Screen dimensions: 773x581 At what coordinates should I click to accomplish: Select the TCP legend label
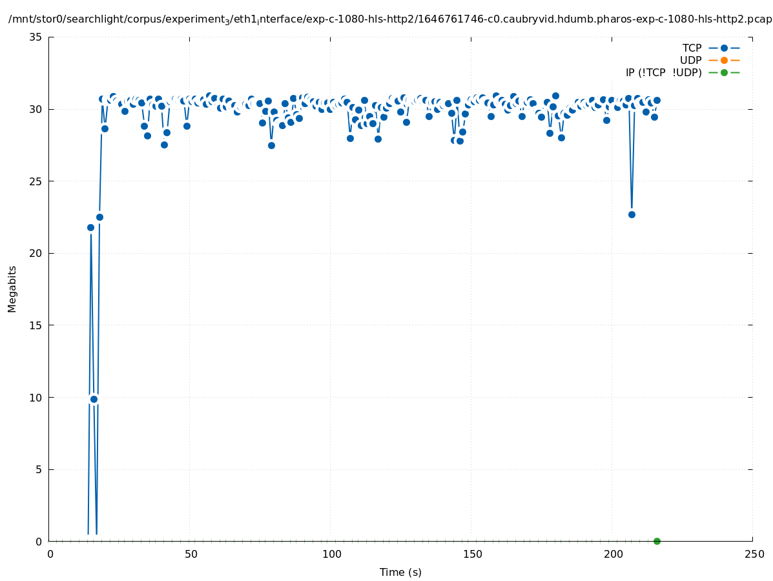pyautogui.click(x=692, y=48)
